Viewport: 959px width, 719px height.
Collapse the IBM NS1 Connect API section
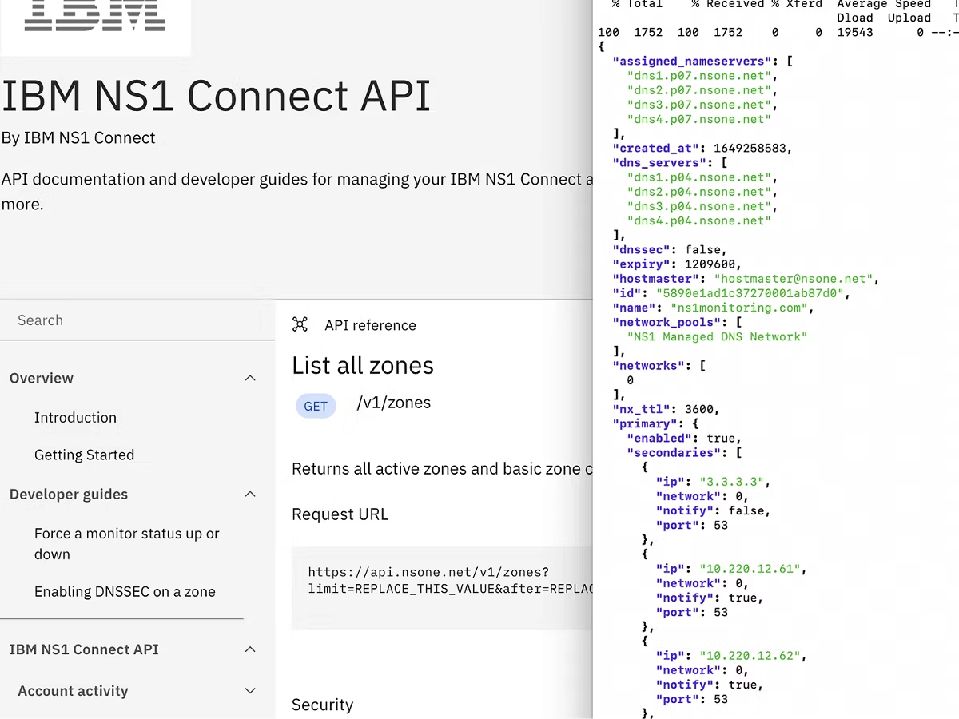(250, 649)
